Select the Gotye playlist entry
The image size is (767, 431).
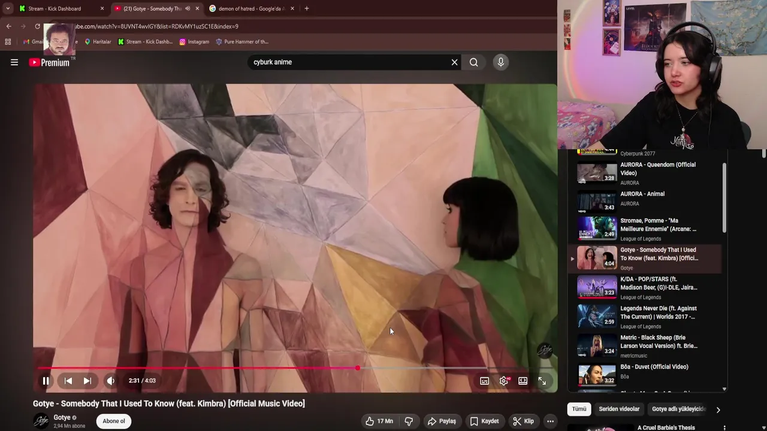645,259
